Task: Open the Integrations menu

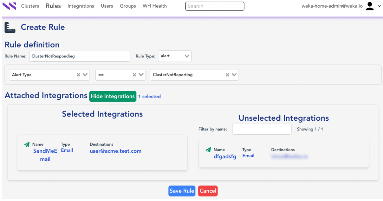Action: (81, 6)
